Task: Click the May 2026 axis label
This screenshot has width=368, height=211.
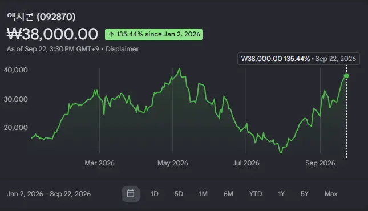Action: [x=173, y=163]
